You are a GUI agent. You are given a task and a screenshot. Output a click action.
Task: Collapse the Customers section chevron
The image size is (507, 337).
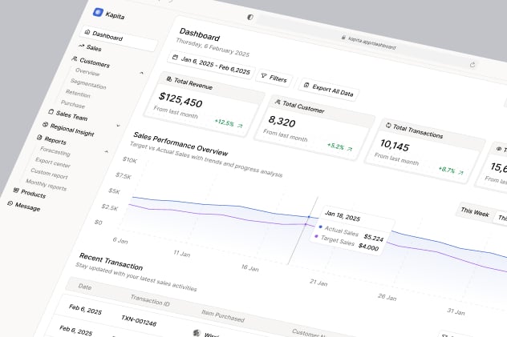coord(142,73)
